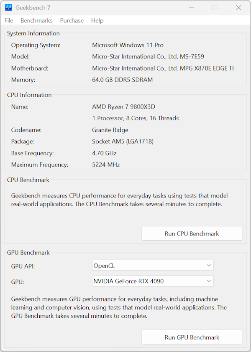Click the Maximum Frequency label
The image size is (251, 352).
coord(40,165)
